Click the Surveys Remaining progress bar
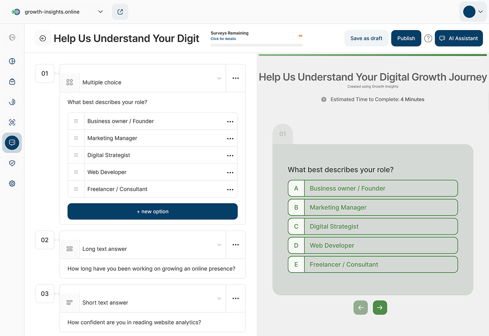The image size is (489, 336). tap(256, 45)
